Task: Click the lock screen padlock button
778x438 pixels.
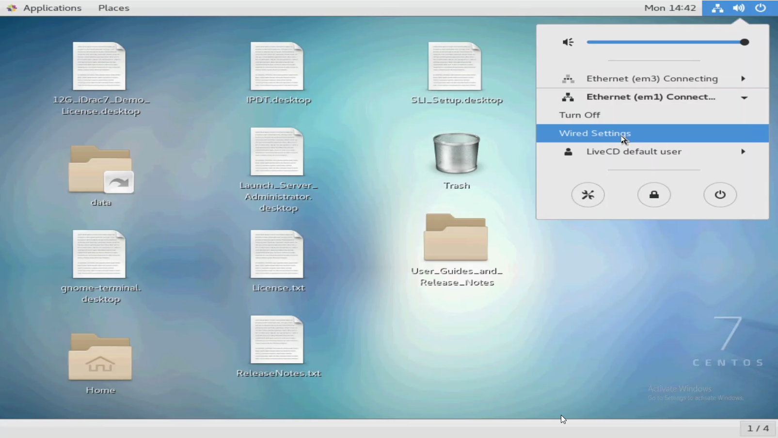Action: [x=654, y=195]
